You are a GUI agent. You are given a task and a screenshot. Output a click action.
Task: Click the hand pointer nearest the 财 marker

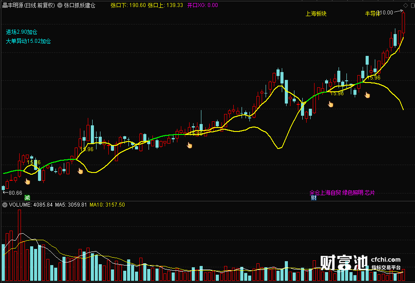point(331,104)
